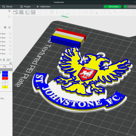Screen dimensions: 136x136
Task: Click the printer preset edit icon
Action: pos(9,17)
